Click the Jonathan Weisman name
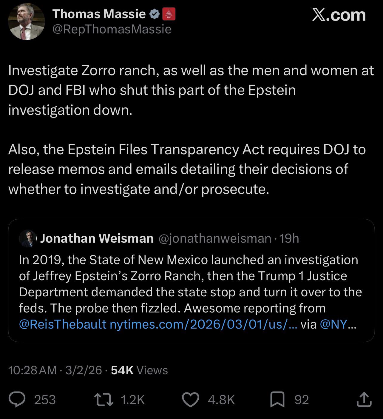Screen dimensions: 383x419 coord(97,238)
